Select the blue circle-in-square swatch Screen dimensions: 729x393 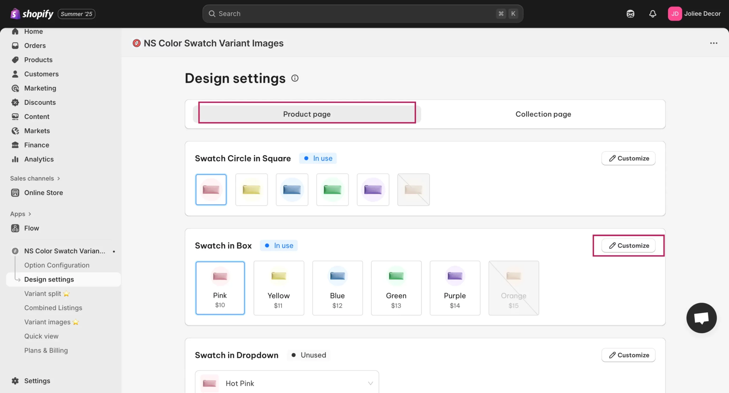coord(292,190)
